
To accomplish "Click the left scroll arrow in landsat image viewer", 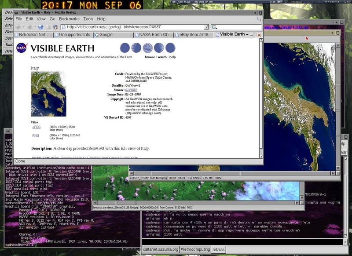I will 95,203.
